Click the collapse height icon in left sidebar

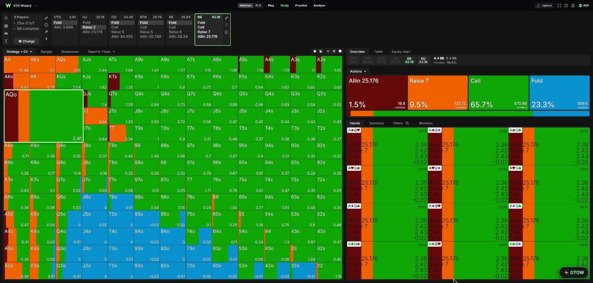coord(6,41)
